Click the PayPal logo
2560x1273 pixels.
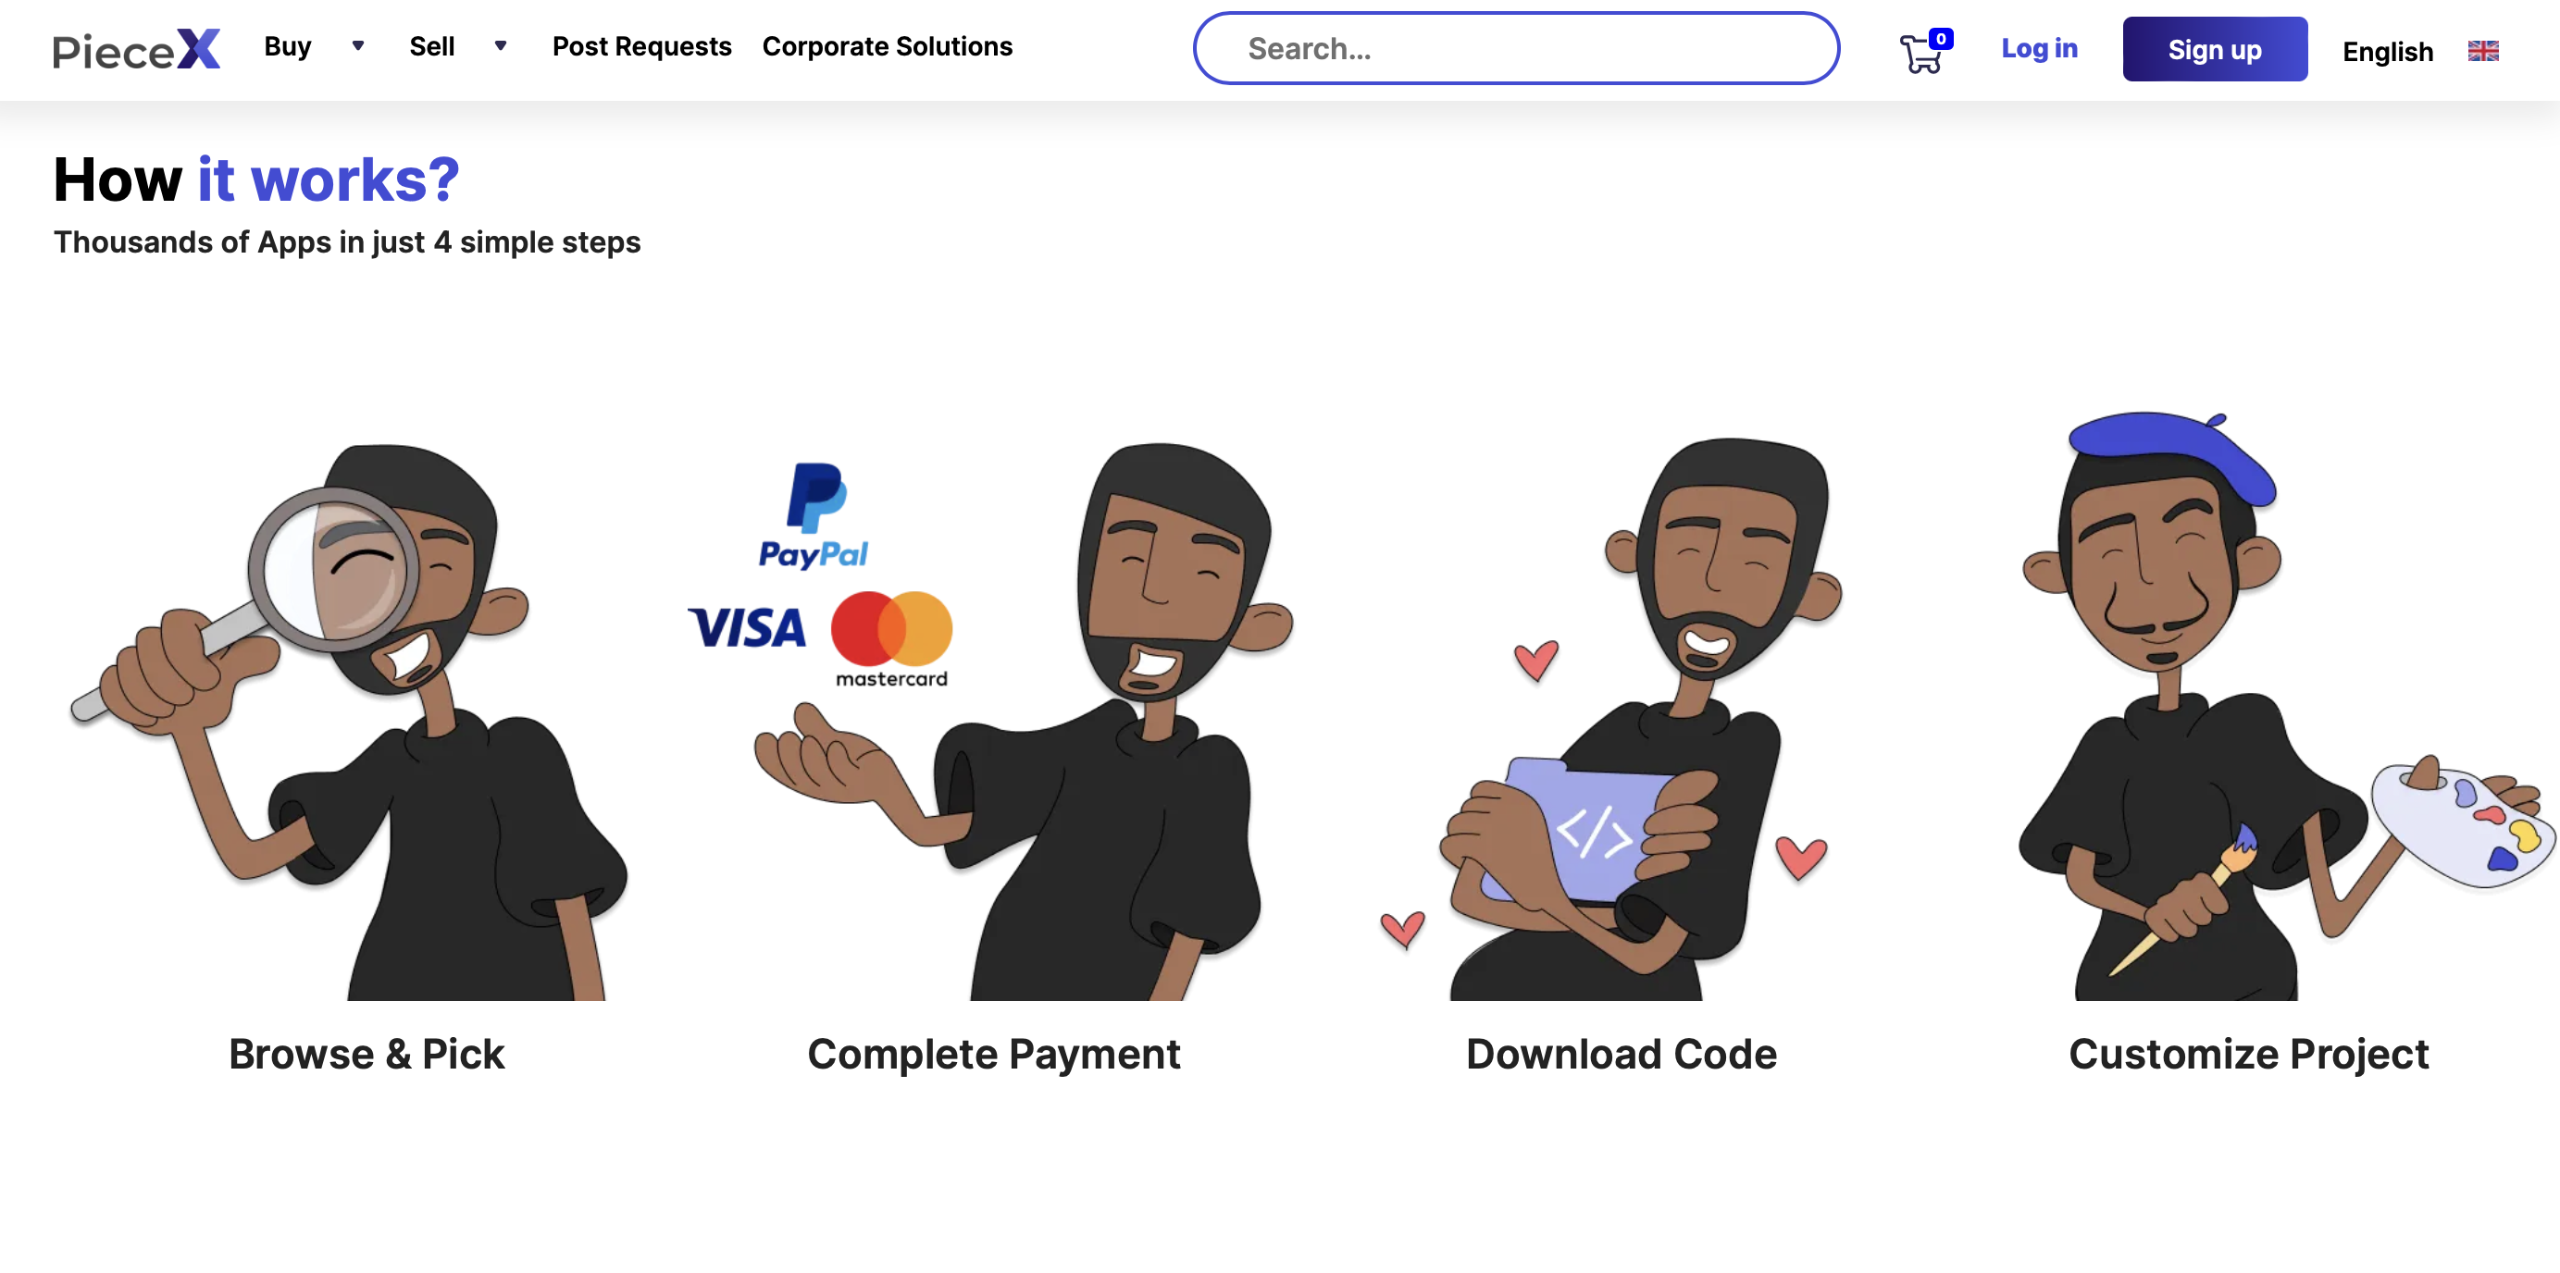pos(814,515)
